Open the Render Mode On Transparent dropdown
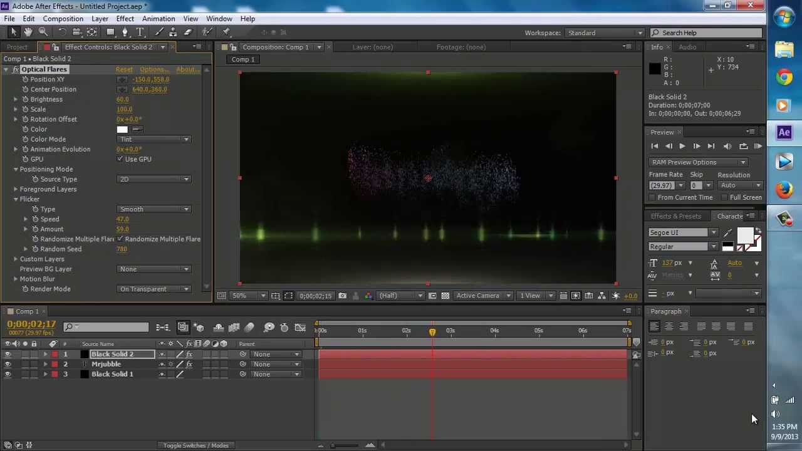Viewport: 802px width, 451px height. pyautogui.click(x=154, y=289)
